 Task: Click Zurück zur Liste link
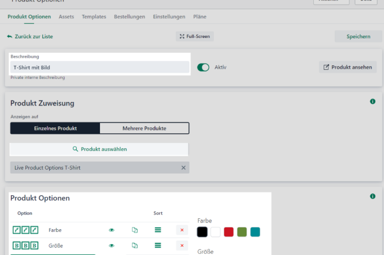click(30, 36)
